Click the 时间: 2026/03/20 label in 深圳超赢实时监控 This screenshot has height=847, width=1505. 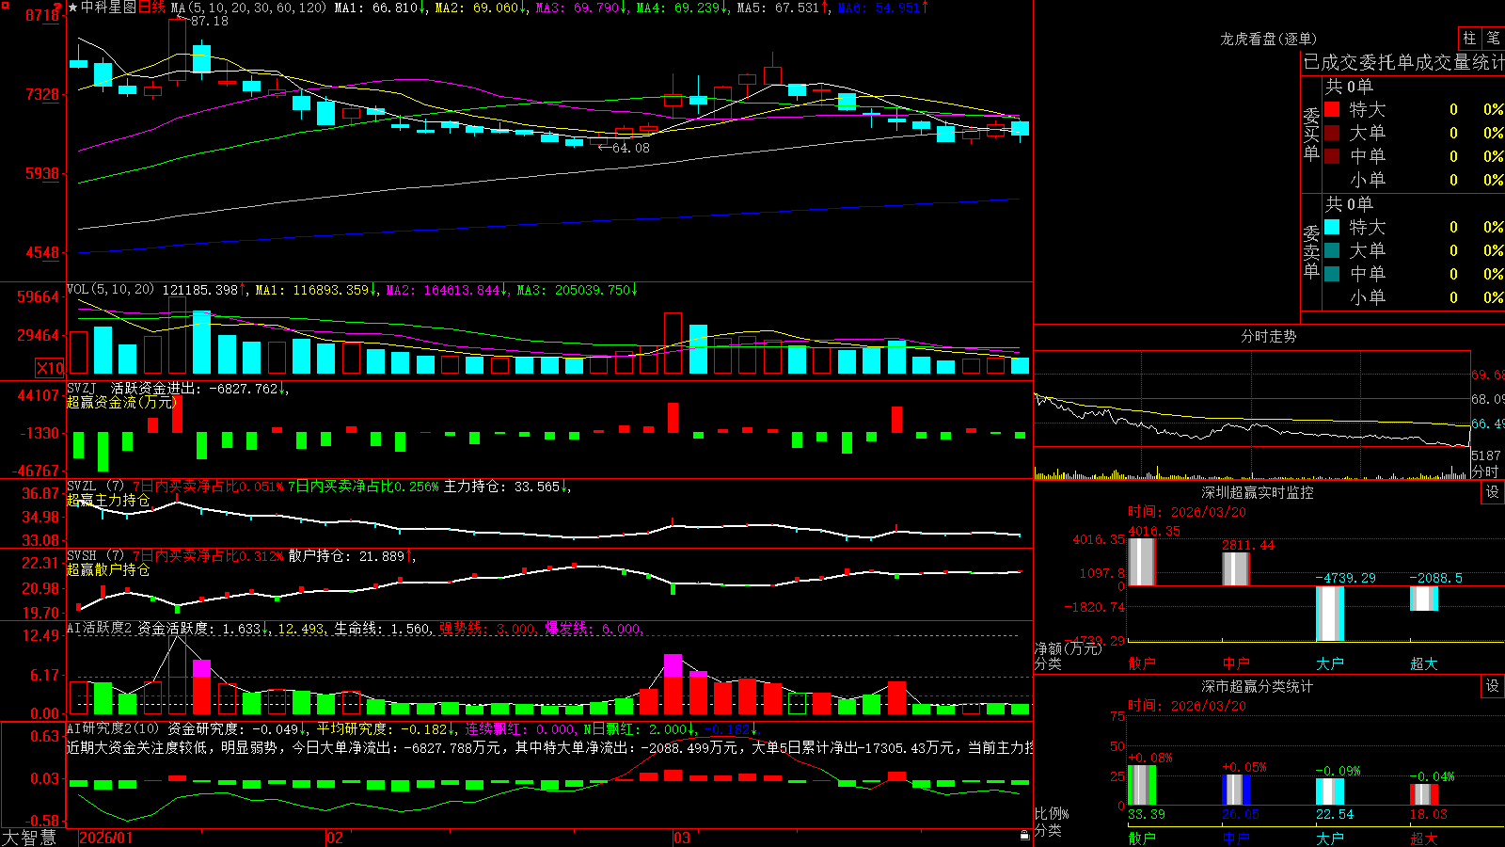(1187, 512)
